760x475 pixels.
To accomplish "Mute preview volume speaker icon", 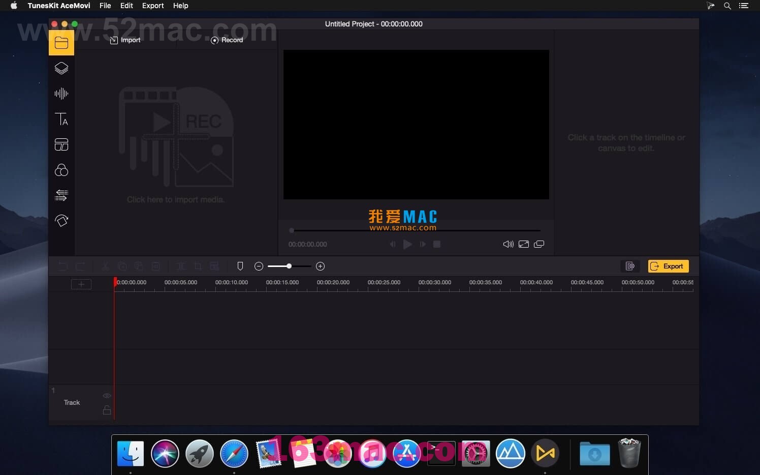I will (508, 245).
